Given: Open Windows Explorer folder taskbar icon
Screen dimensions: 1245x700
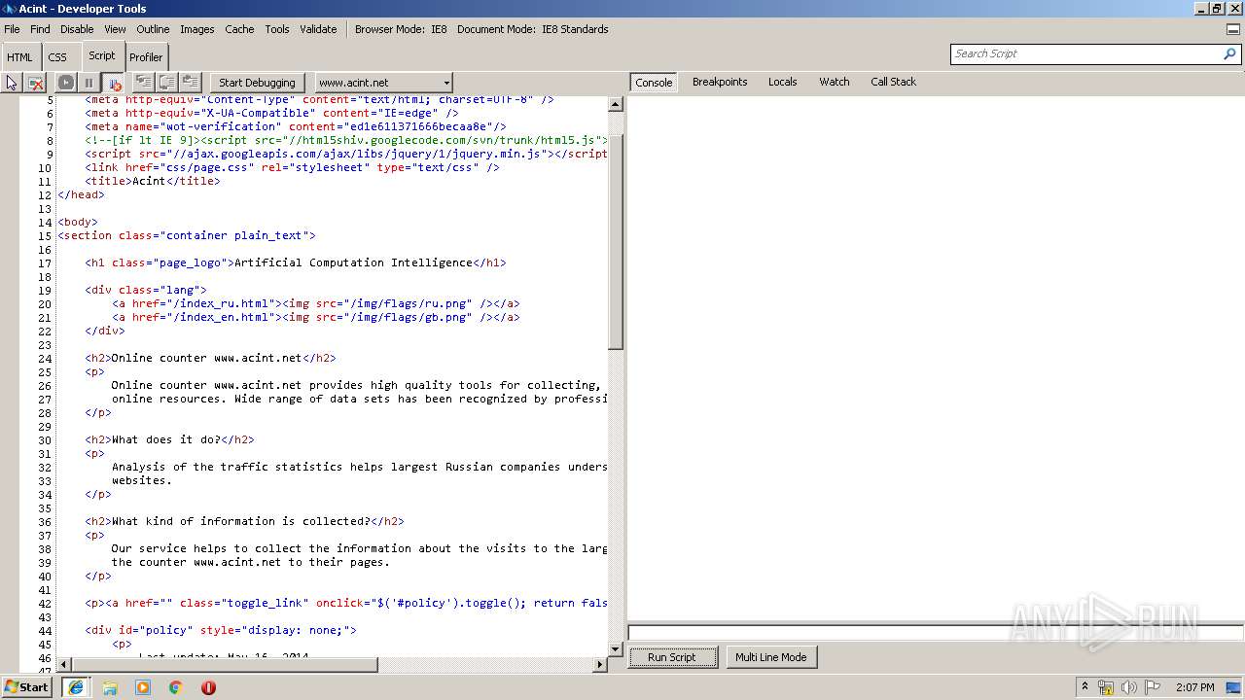Looking at the screenshot, I should pyautogui.click(x=110, y=687).
